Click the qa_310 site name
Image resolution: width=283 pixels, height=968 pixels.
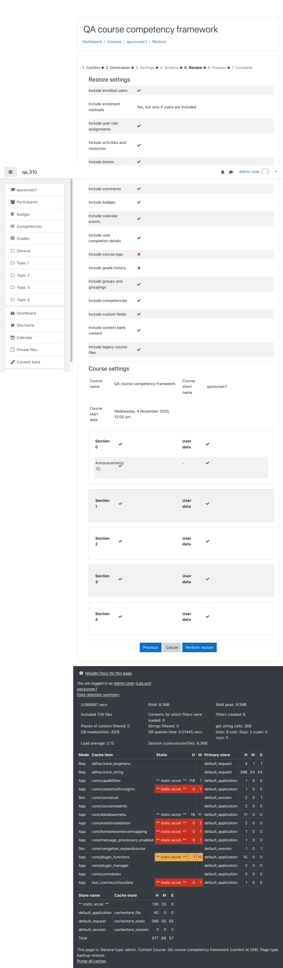pos(29,172)
